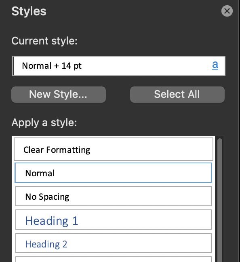Apply the Normal style

[113, 173]
